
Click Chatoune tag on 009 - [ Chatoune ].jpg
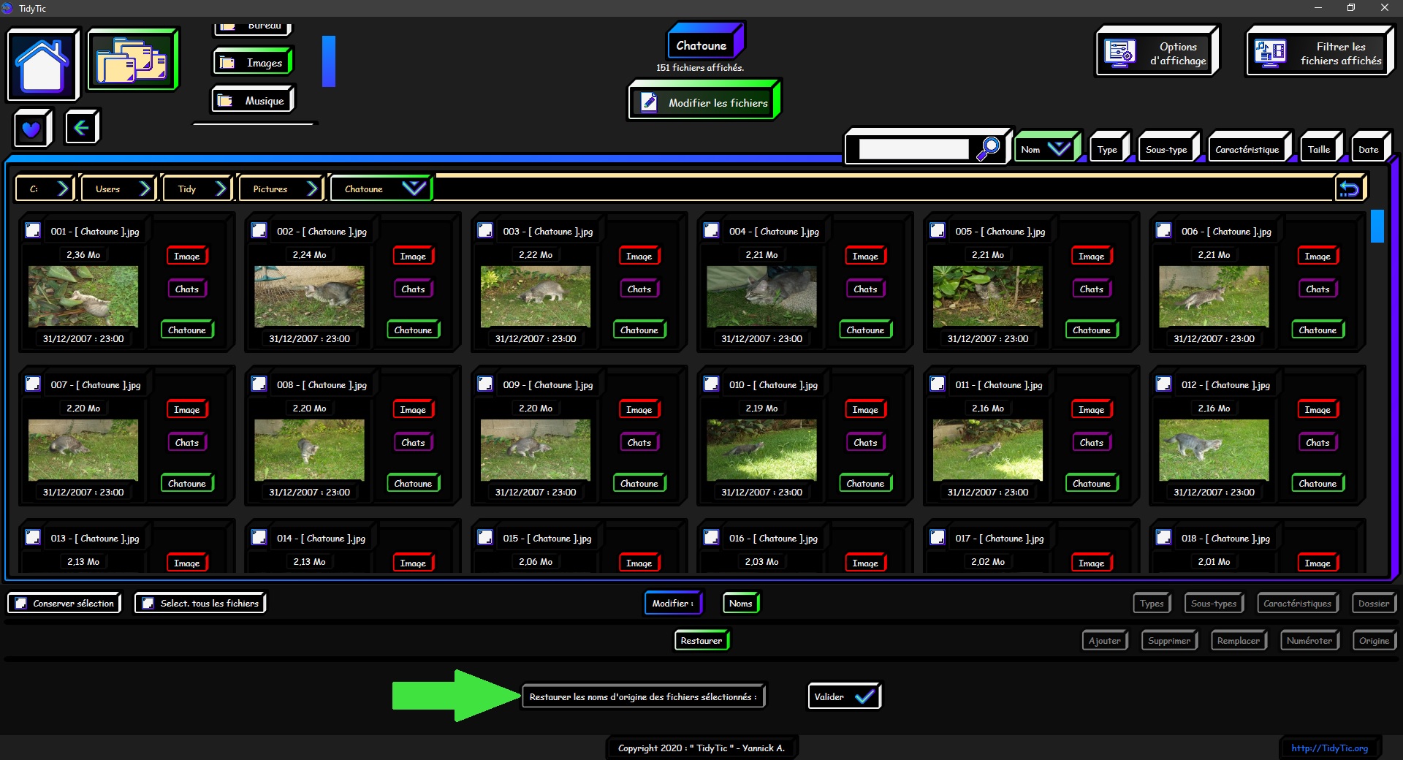pos(639,483)
